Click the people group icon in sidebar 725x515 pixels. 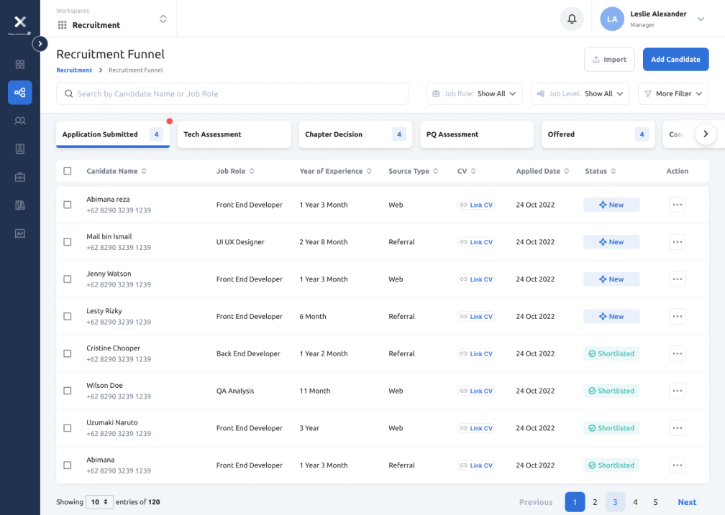tap(20, 121)
